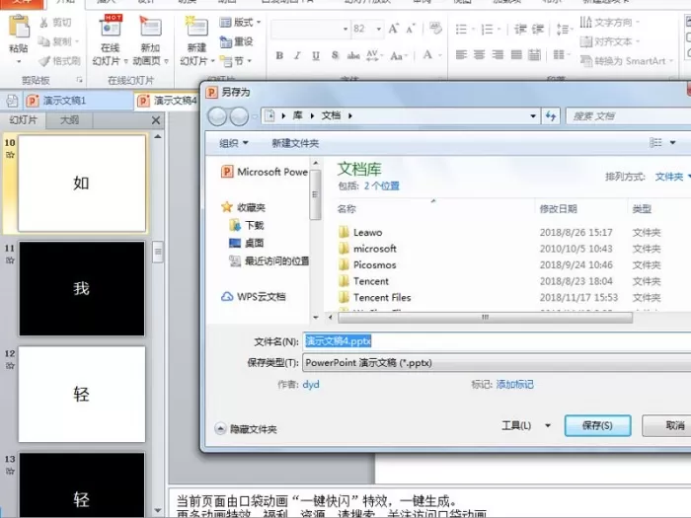Toggle text shadow S button
This screenshot has height=518, width=691.
click(x=335, y=55)
